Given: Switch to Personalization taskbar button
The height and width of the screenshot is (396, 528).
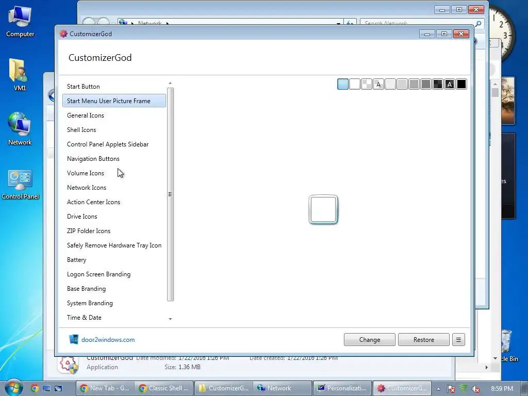Looking at the screenshot, I should 342,388.
